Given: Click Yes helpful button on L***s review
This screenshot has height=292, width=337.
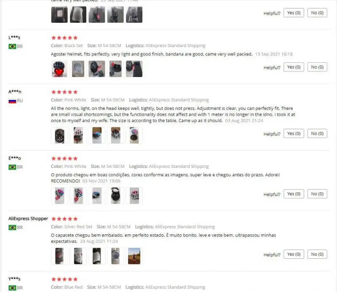Looking at the screenshot, I should point(294,67).
